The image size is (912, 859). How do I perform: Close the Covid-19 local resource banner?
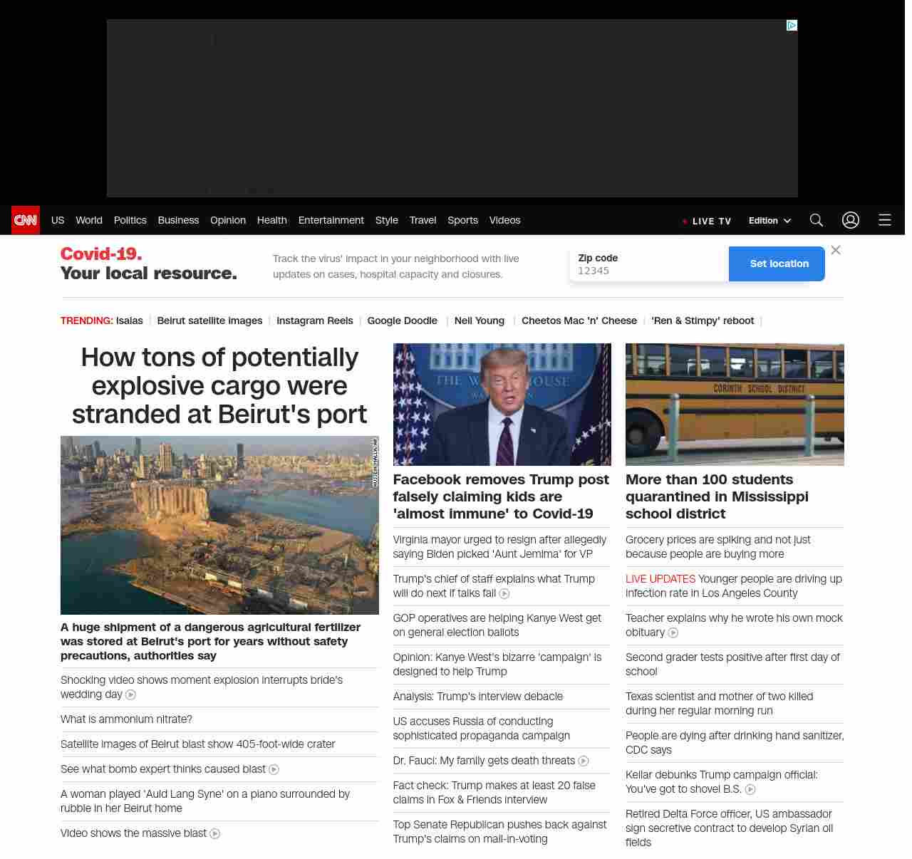(836, 250)
